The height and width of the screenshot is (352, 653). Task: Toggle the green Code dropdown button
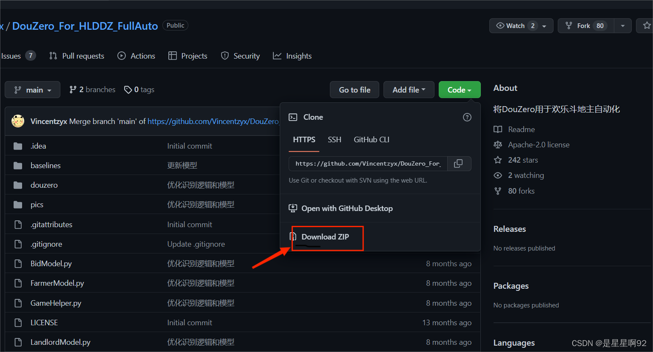tap(460, 90)
